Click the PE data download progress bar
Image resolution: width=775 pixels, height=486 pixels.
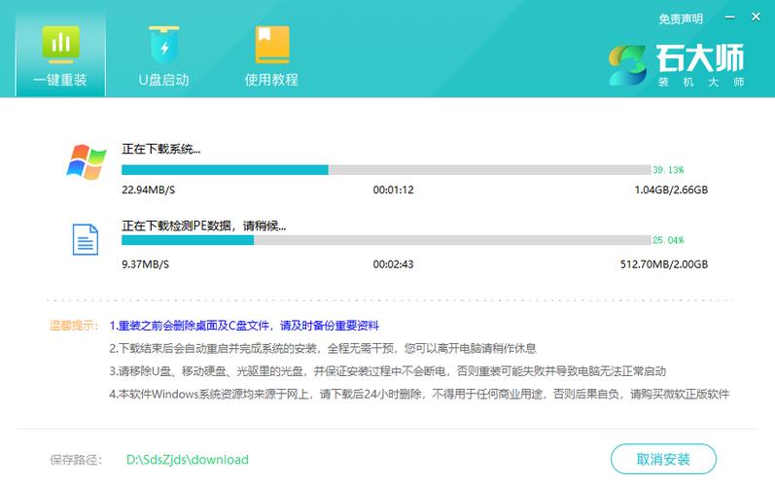[386, 240]
